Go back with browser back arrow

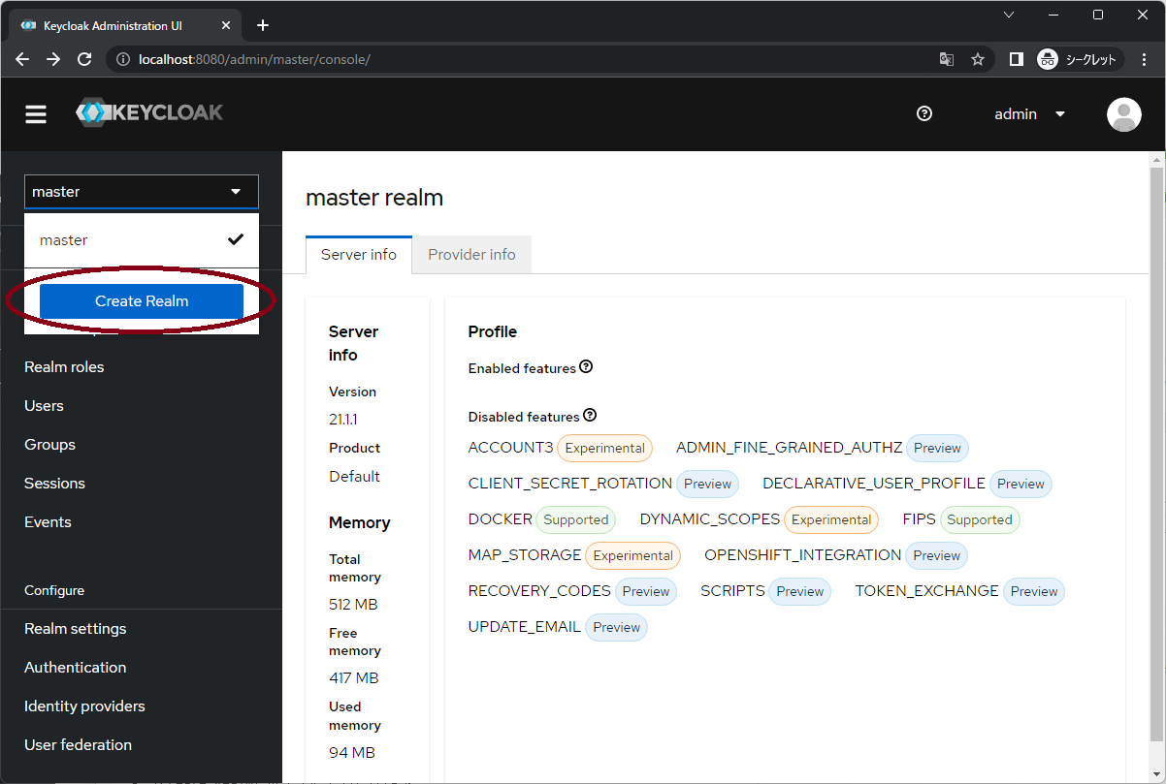pos(22,59)
